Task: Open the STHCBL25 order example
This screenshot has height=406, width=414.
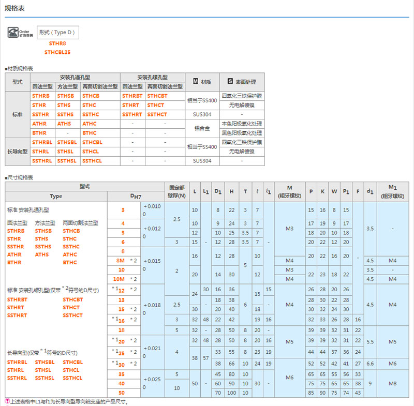Action: [x=57, y=52]
